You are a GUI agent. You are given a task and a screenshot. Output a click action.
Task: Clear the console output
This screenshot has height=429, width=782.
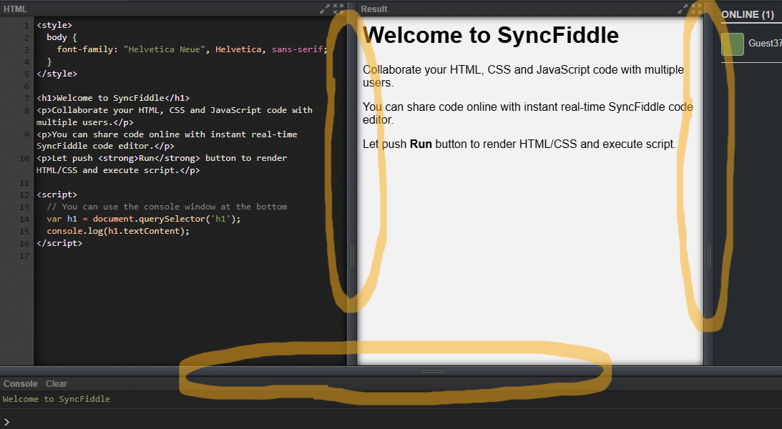[56, 383]
